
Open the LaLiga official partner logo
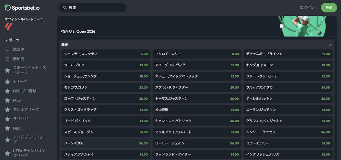pyautogui.click(x=9, y=26)
